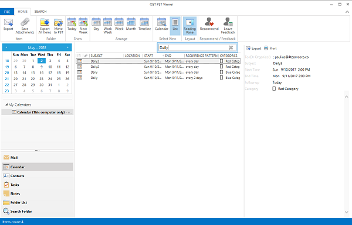
Task: Open Folder List in navigation pane
Action: click(38, 202)
